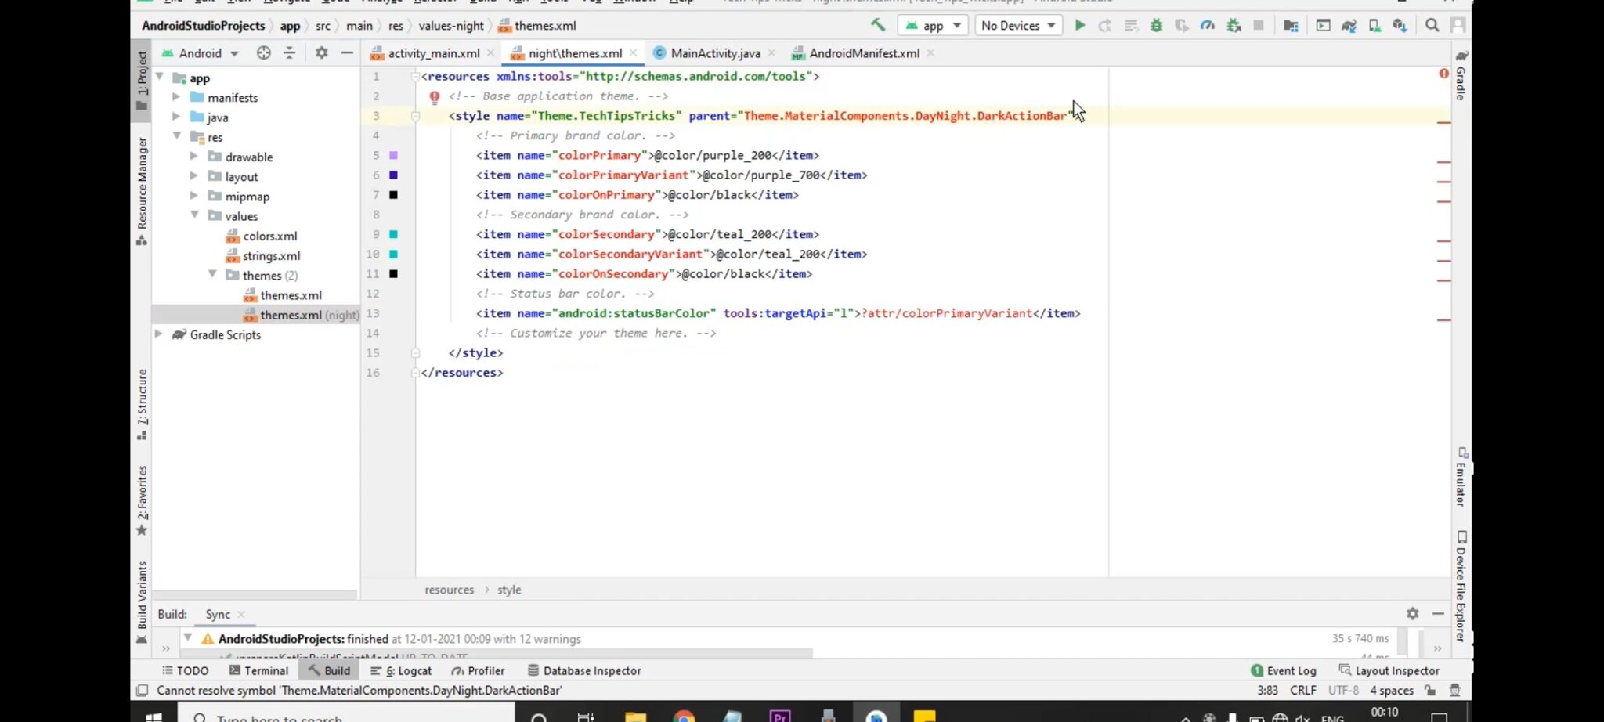Open the Profiler tool window
The width and height of the screenshot is (1604, 722).
tap(478, 670)
